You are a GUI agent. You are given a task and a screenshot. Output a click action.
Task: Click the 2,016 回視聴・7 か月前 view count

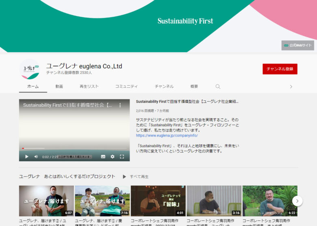point(152,111)
